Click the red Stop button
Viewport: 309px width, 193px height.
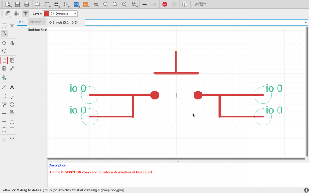pyautogui.click(x=165, y=4)
